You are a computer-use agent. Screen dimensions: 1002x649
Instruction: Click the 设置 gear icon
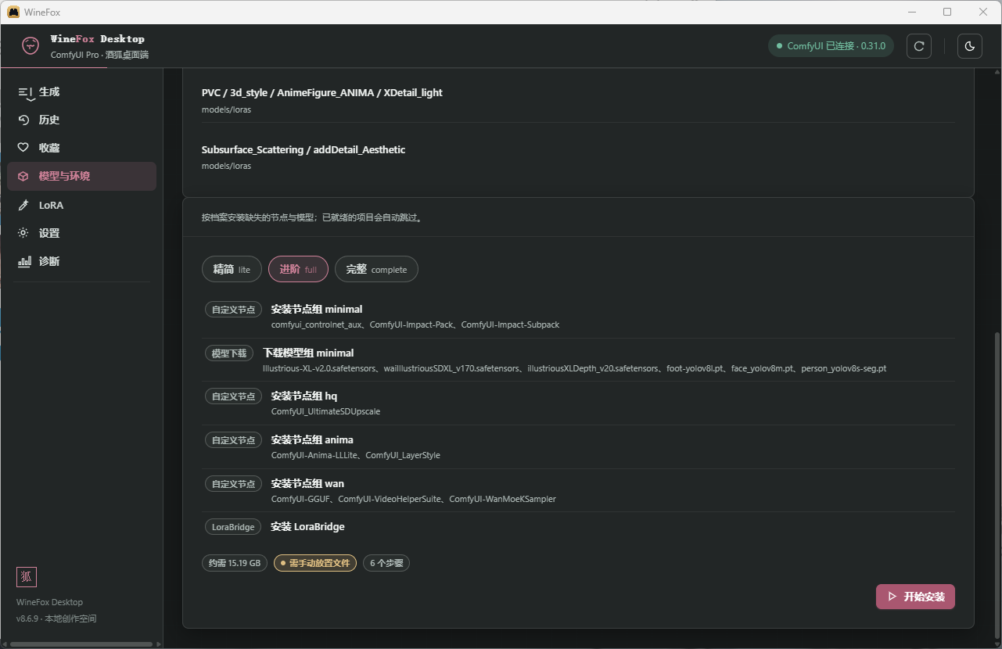[x=23, y=233]
